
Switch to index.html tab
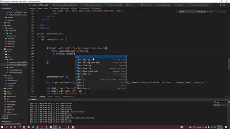[x=147, y=5]
